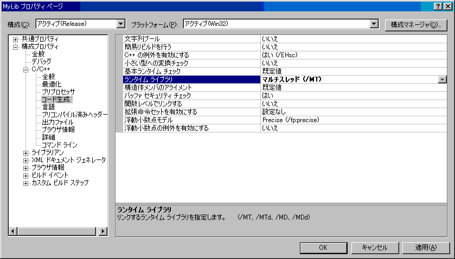Select プリプロセッサ in the property tree
The image size is (455, 259).
pos(59,92)
